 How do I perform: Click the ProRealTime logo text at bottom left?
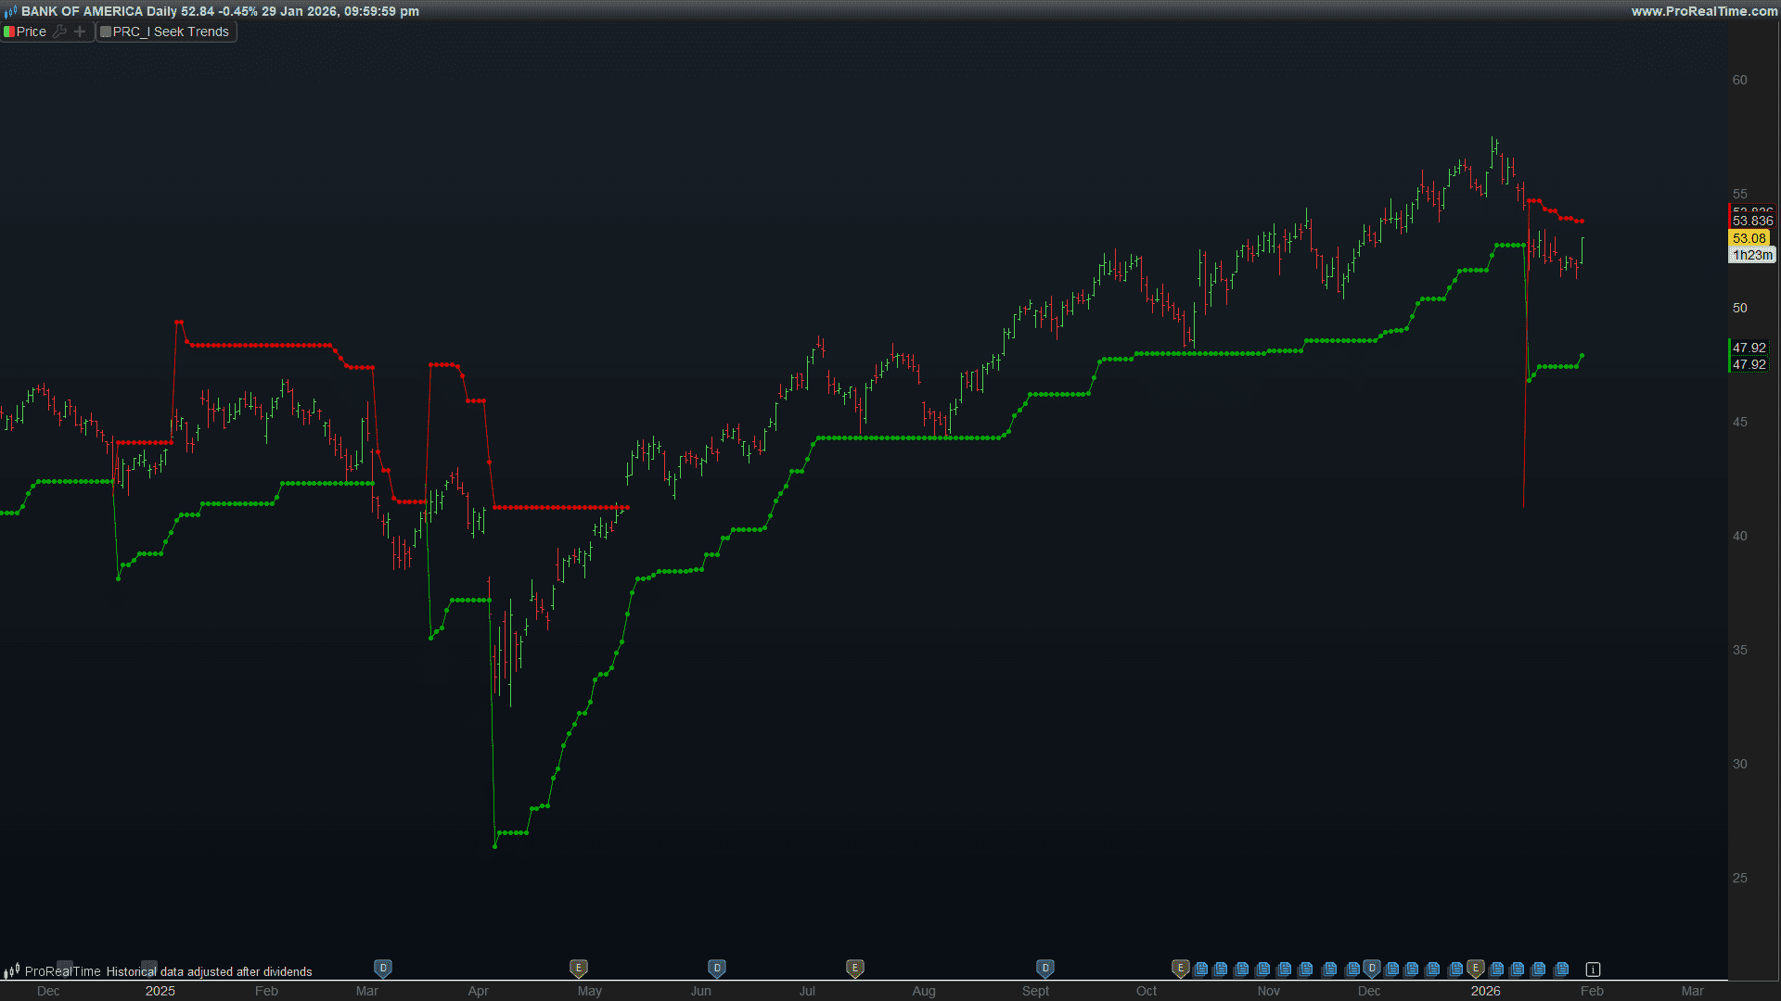click(62, 971)
